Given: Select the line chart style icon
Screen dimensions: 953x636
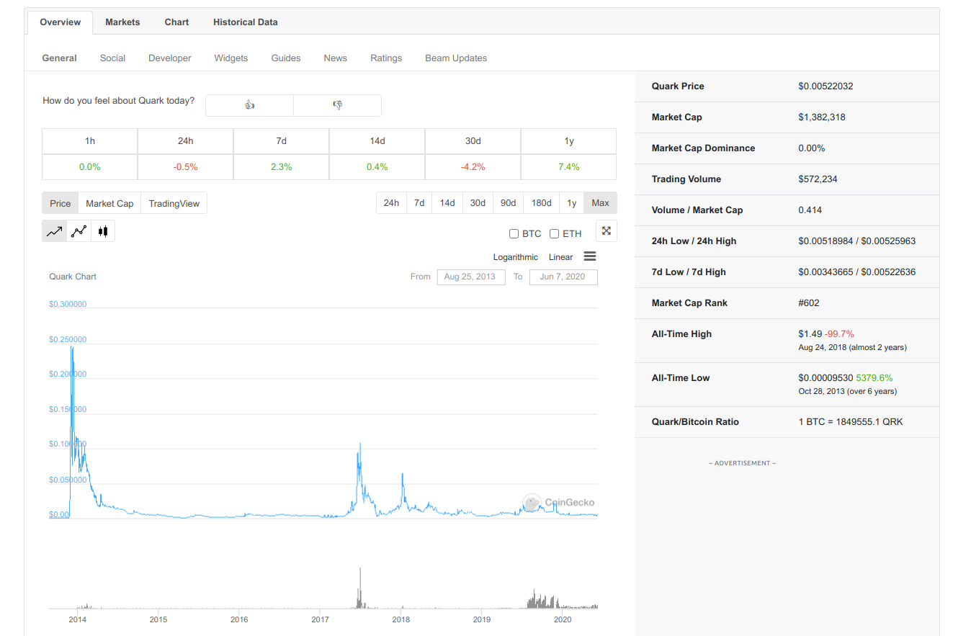Looking at the screenshot, I should point(54,231).
